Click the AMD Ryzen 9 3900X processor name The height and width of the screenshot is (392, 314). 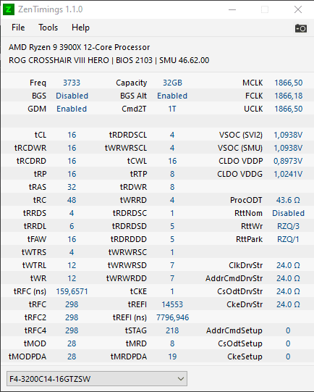[79, 47]
